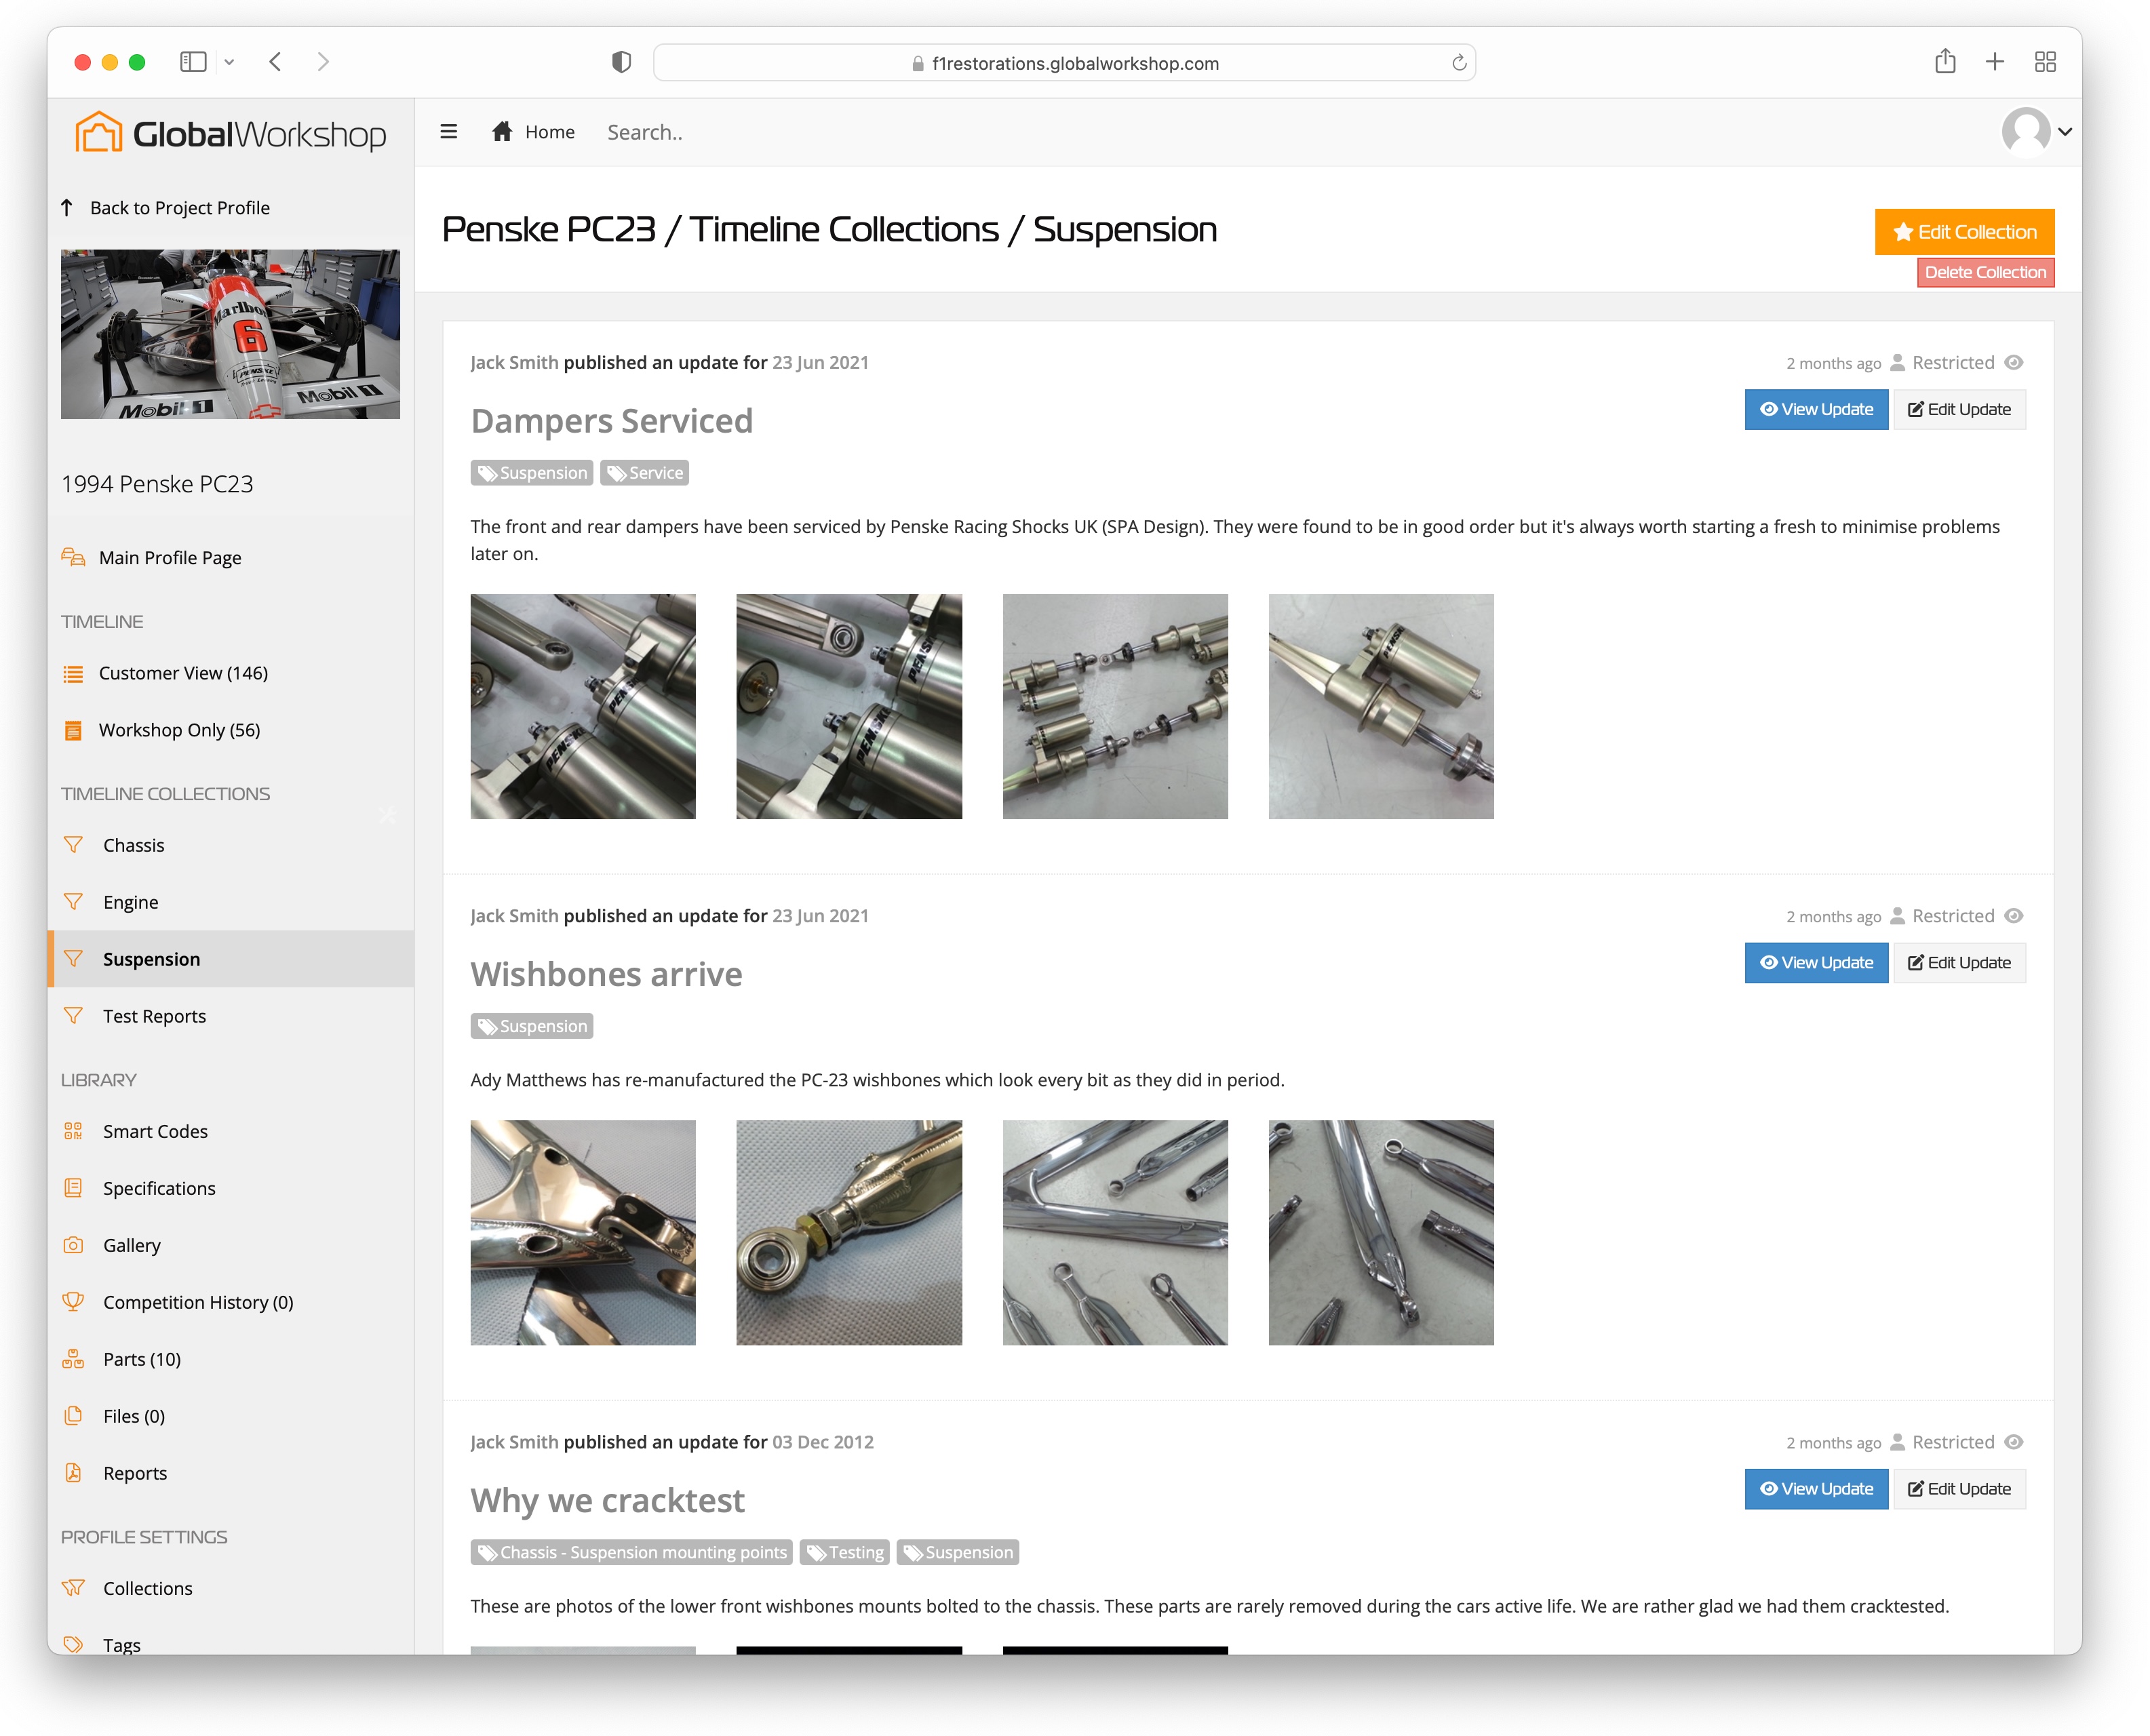
Task: Click the Test Reports filter icon
Action: point(73,1016)
